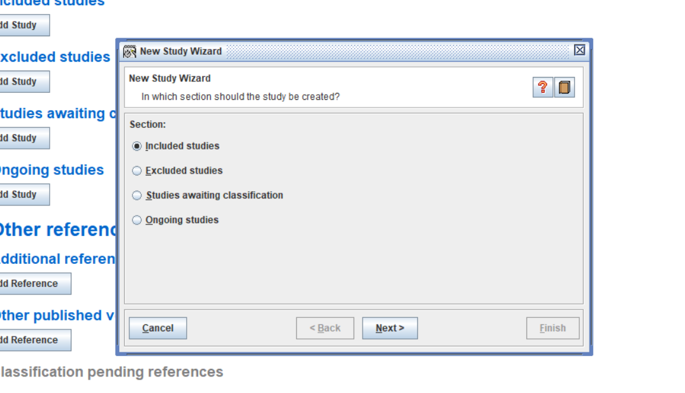
Task: Choose the Excluded studies option
Action: pyautogui.click(x=137, y=171)
